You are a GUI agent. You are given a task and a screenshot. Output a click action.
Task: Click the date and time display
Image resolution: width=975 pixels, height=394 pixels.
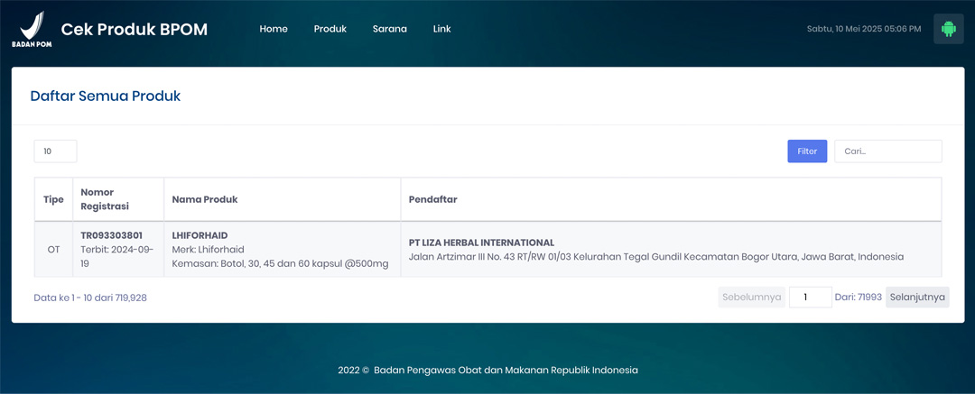point(864,29)
